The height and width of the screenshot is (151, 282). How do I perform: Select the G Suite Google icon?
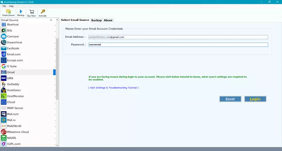coord(4,66)
